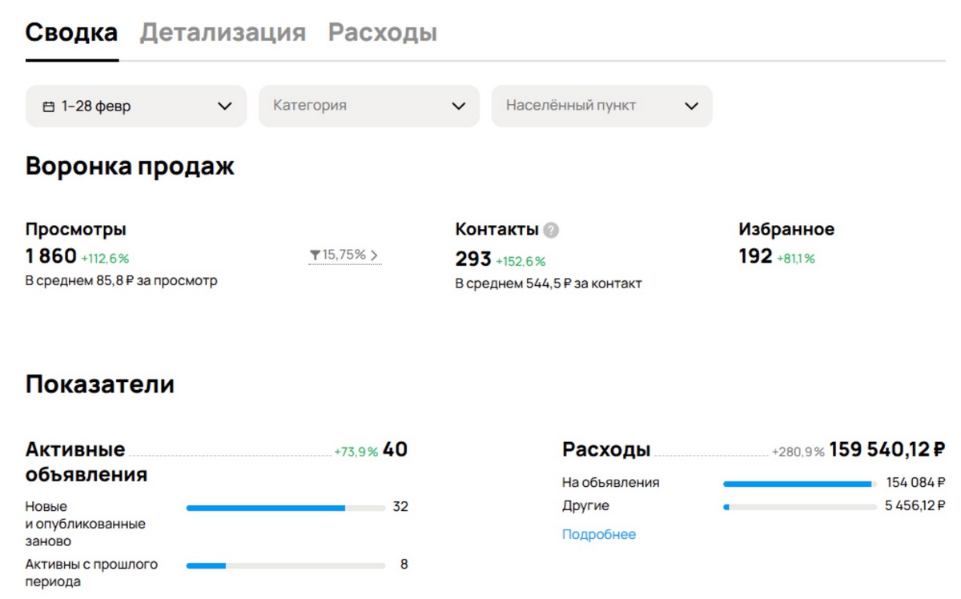Click the Подробнее link under expenses
The image size is (961, 599).
(598, 534)
